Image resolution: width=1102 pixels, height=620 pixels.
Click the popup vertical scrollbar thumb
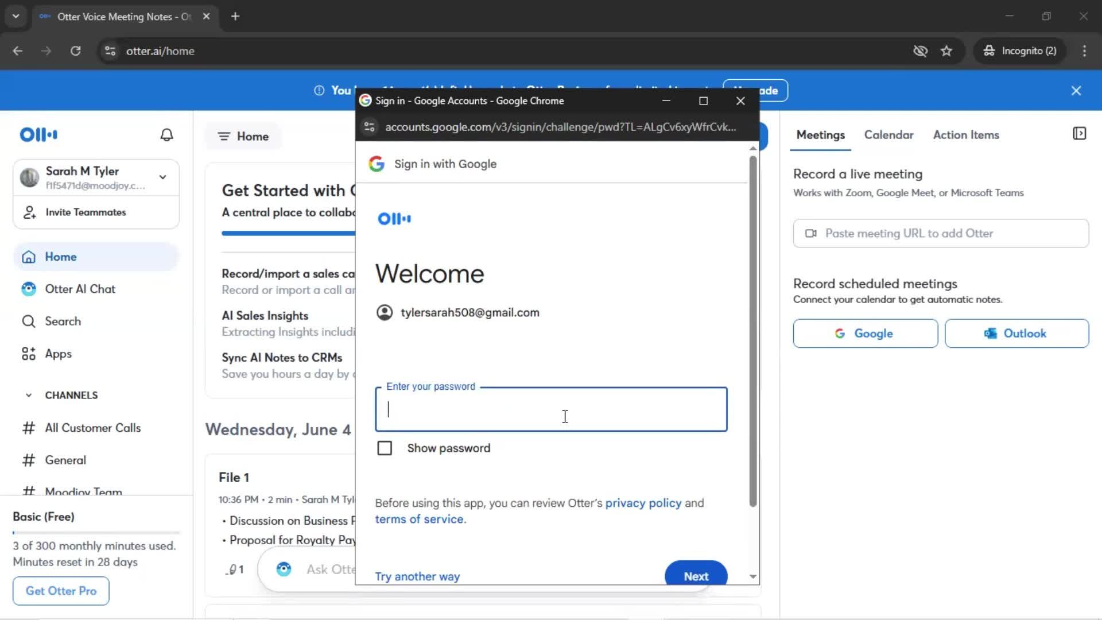[753, 331]
